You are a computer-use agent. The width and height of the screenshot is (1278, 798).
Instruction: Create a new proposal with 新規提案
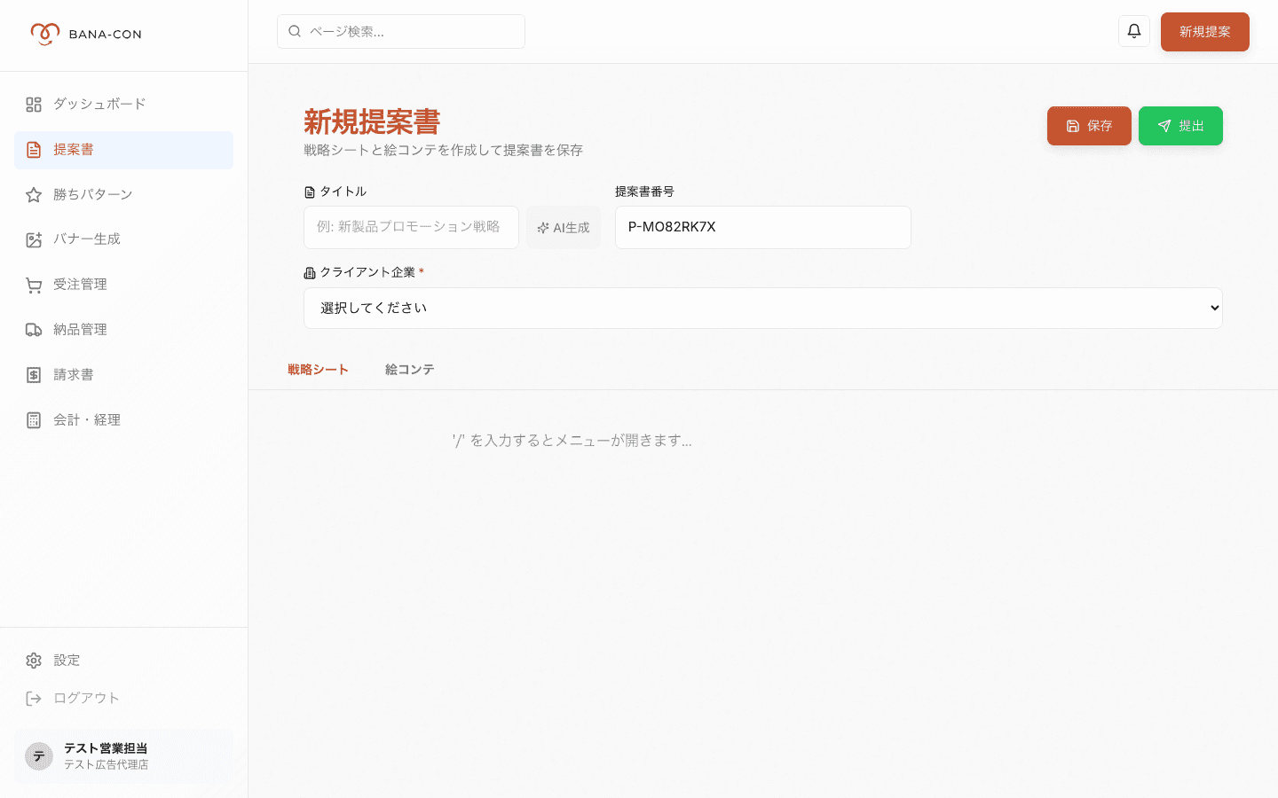[1204, 31]
